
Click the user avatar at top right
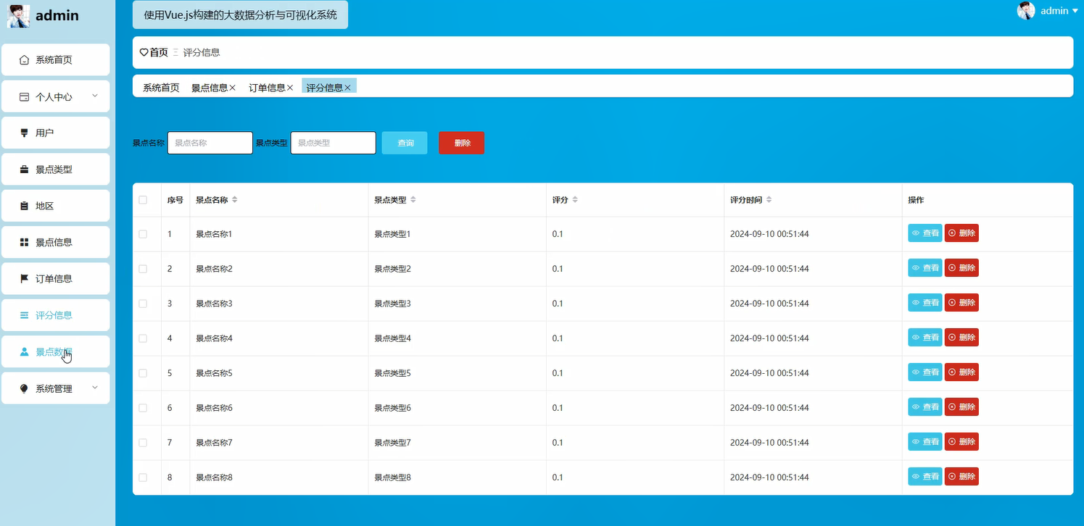pos(1026,10)
